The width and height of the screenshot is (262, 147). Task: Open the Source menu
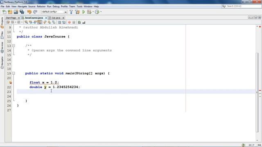(32, 7)
